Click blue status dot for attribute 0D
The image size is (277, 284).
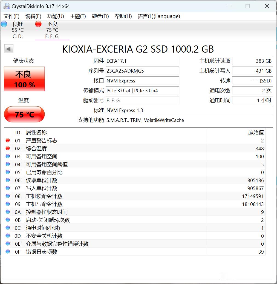click(8, 236)
